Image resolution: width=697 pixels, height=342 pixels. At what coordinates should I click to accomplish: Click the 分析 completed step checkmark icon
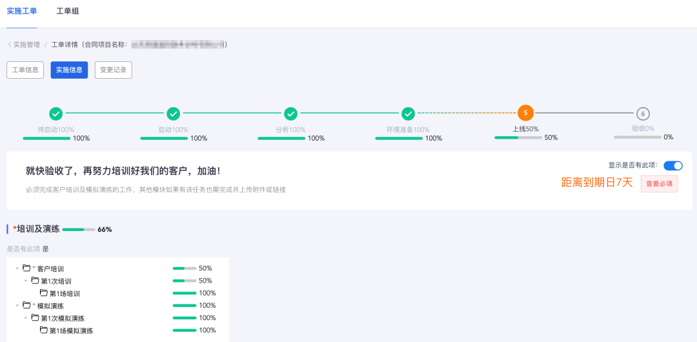tap(291, 114)
